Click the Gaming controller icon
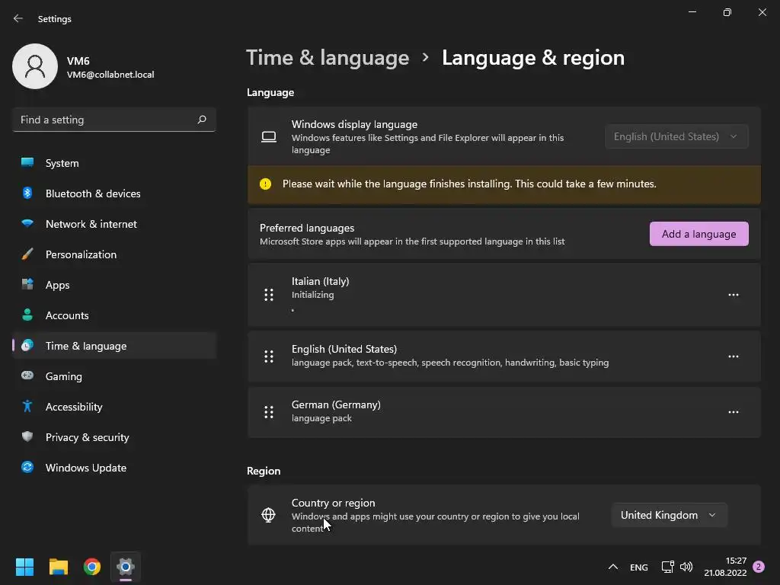780x585 pixels. (27, 376)
